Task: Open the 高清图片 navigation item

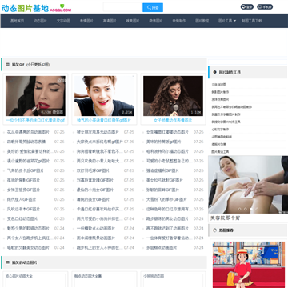Action: click(x=110, y=21)
